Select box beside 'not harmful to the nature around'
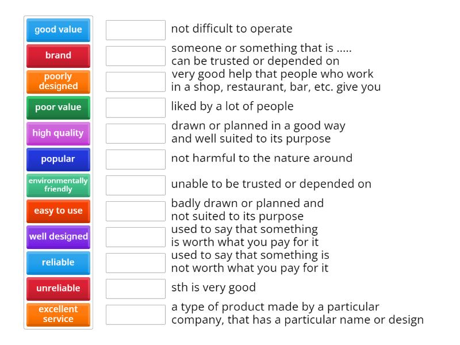460x345 pixels. (136, 159)
